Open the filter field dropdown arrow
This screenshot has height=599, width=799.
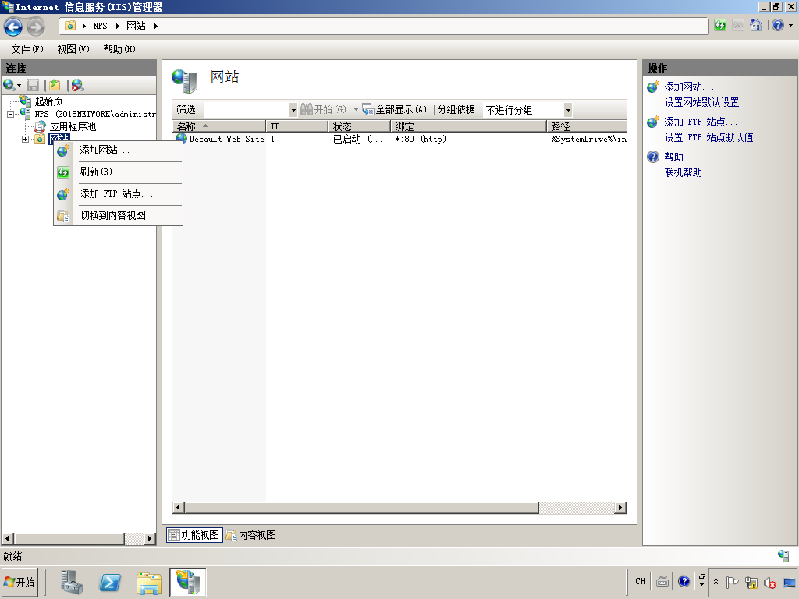(x=293, y=109)
